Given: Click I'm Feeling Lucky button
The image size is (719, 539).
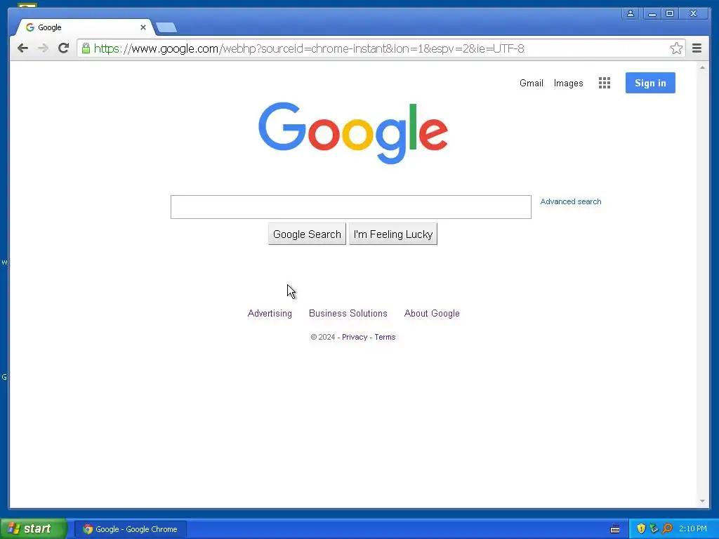Looking at the screenshot, I should [x=393, y=234].
